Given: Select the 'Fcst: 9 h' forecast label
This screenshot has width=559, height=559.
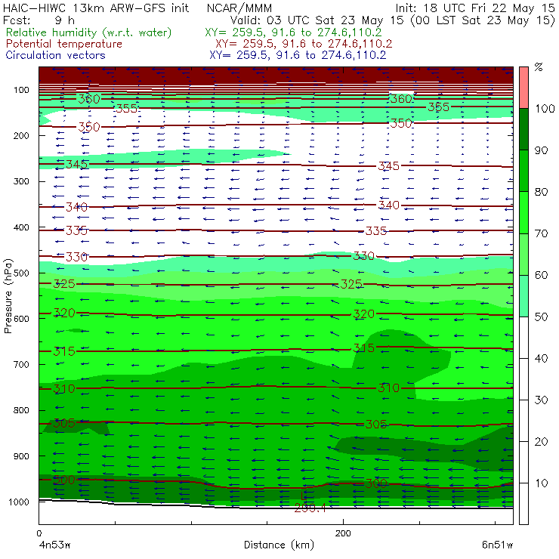Looking at the screenshot, I should (39, 20).
